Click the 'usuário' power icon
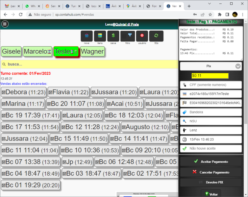 (x=142, y=36)
